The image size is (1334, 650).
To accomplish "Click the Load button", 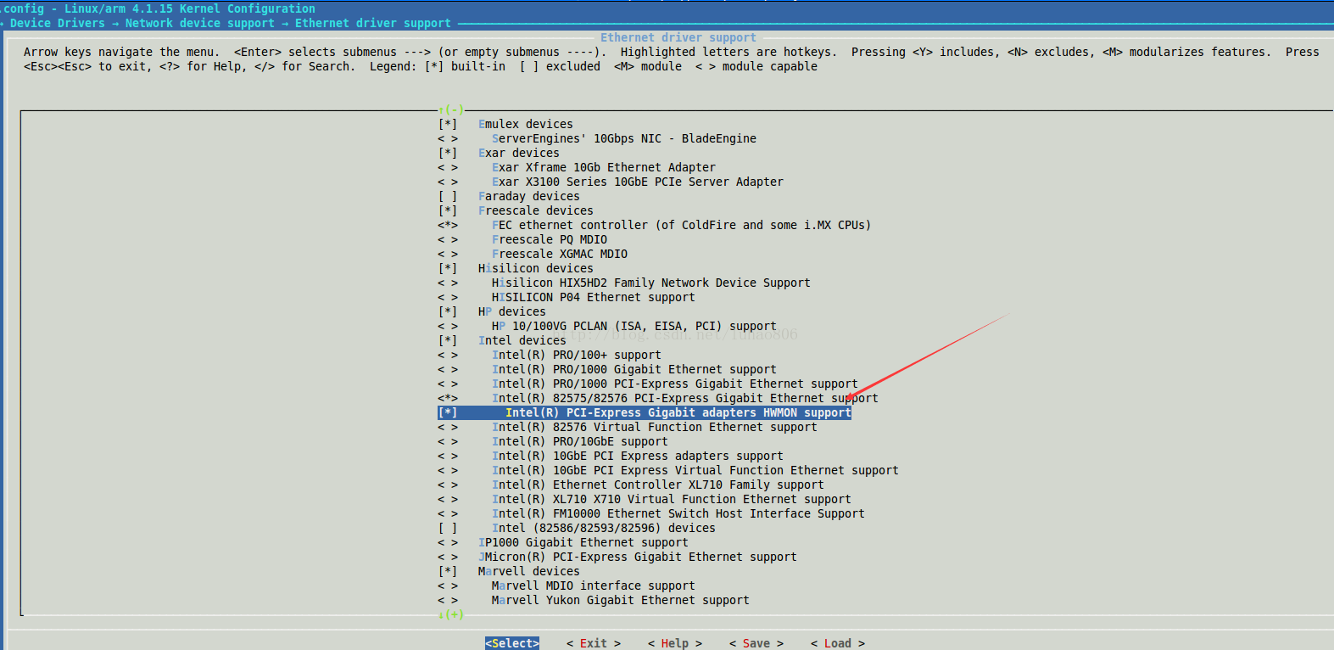I will [838, 643].
